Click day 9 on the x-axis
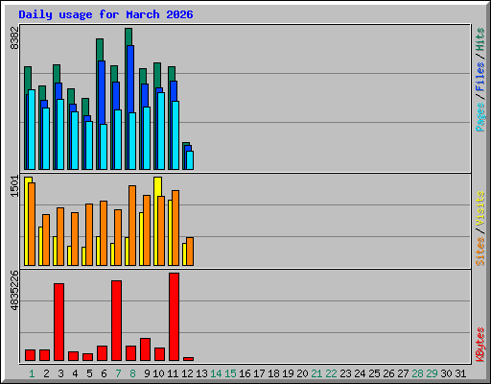Viewport: 491px width, 384px height. tap(147, 373)
